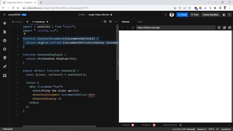Image resolution: width=233 pixels, height=131 pixels.
Task: Bookmark this page with the star icon
Action: (190, 8)
